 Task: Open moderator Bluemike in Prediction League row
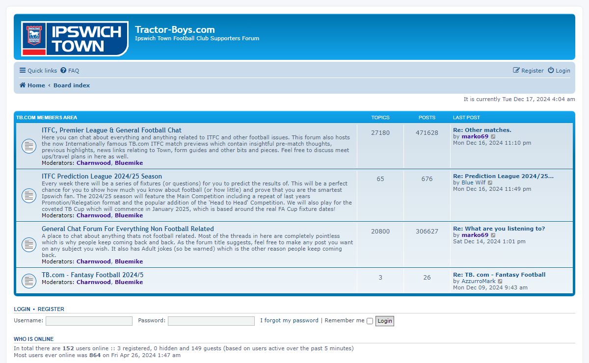coord(129,215)
